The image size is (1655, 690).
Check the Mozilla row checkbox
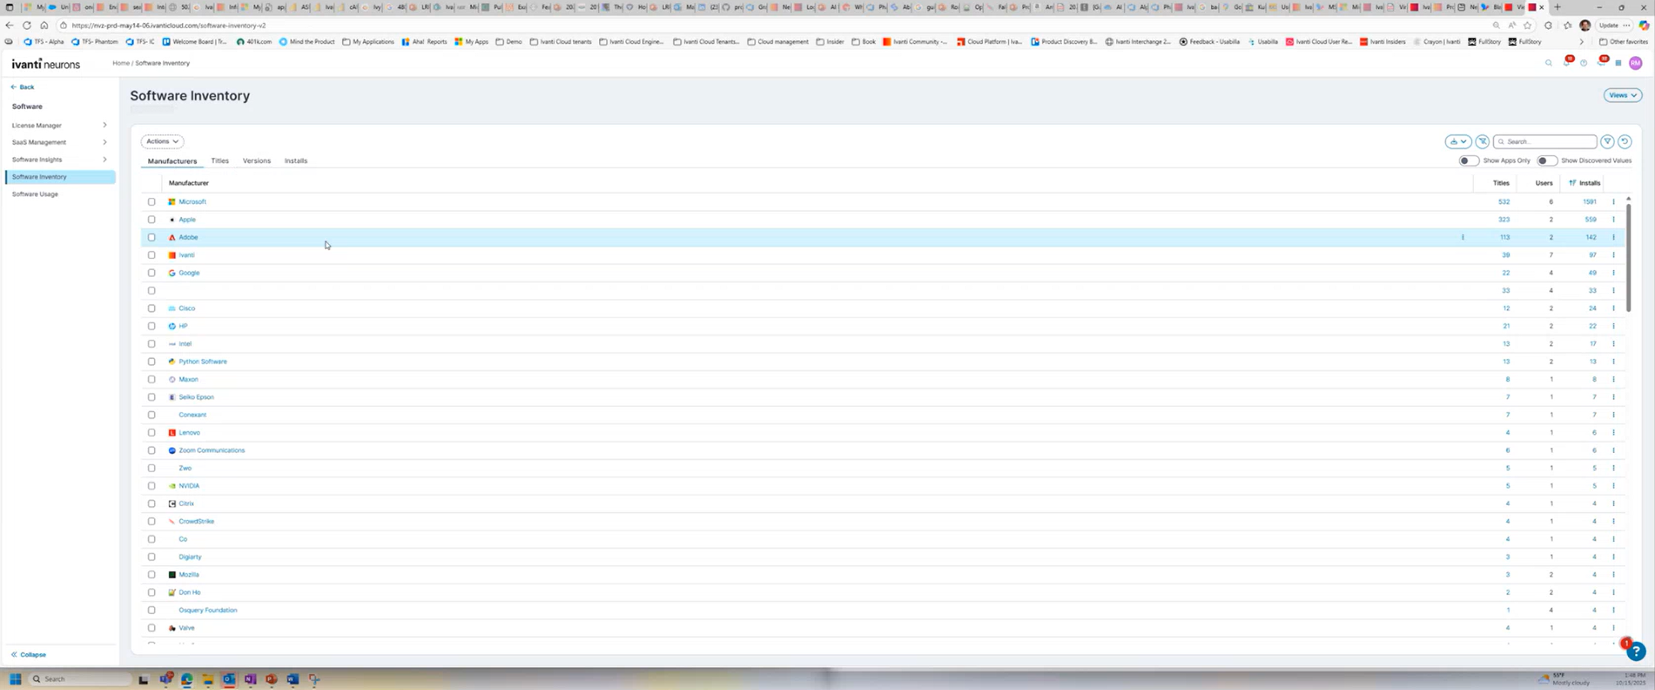pos(151,575)
